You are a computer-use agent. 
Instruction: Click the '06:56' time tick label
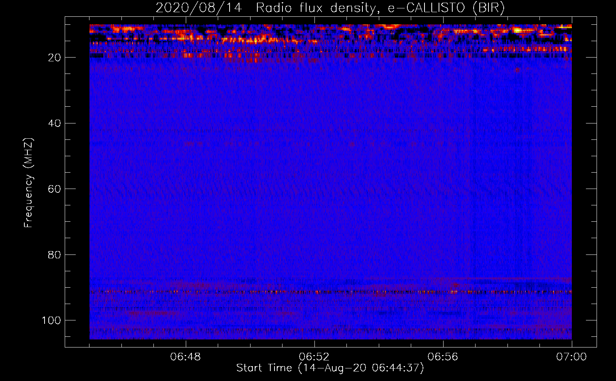click(x=443, y=357)
